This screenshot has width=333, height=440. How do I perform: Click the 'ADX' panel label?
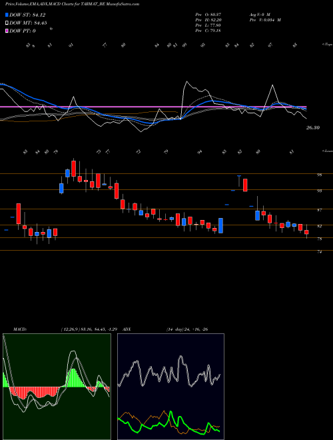pyautogui.click(x=127, y=329)
